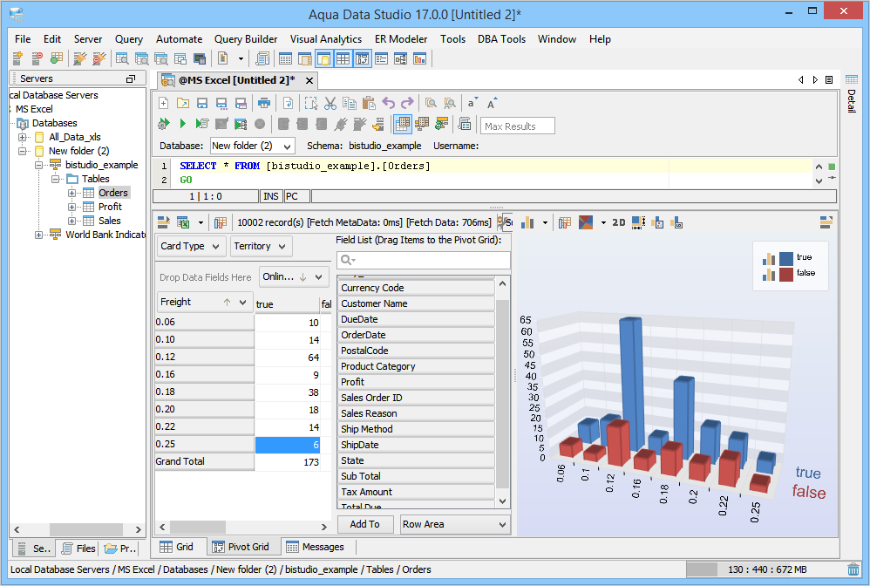Toggle the highlighted yellow database window button in main toolbar
870x586 pixels.
(324, 58)
